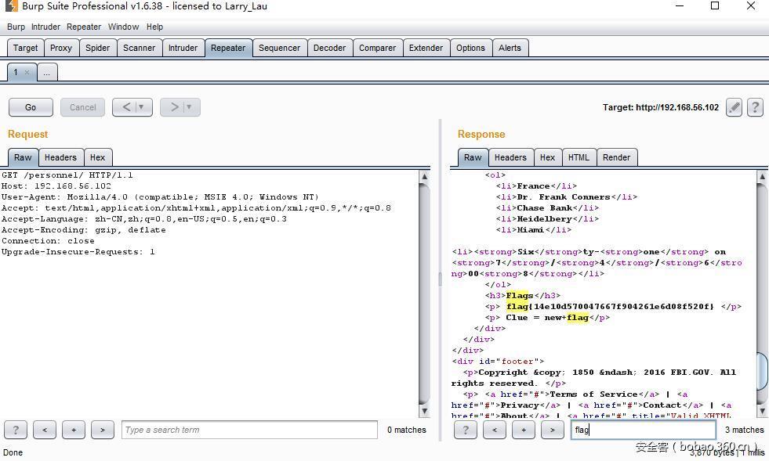Click the plus button in request search bar

tap(74, 430)
